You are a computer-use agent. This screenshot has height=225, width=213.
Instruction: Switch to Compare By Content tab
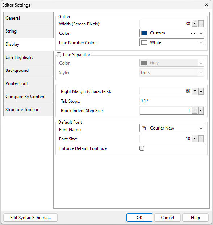coord(28,97)
